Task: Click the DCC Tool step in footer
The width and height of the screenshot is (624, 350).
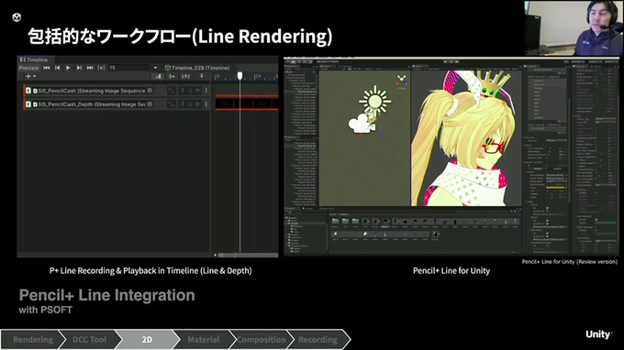Action: point(90,340)
